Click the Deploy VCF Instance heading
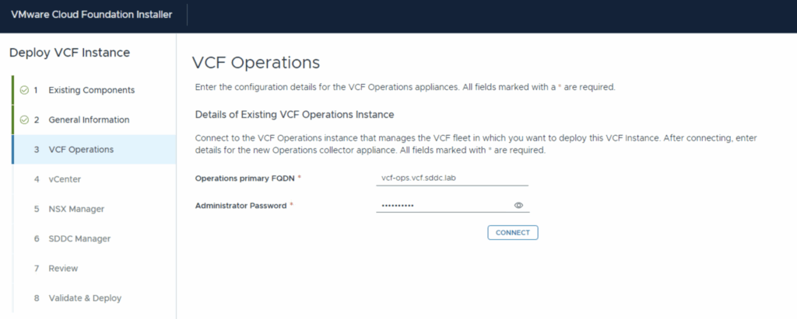The image size is (797, 319). [x=69, y=53]
